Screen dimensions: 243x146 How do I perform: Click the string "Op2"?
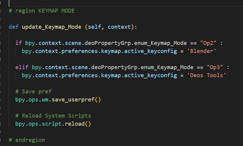208,43
